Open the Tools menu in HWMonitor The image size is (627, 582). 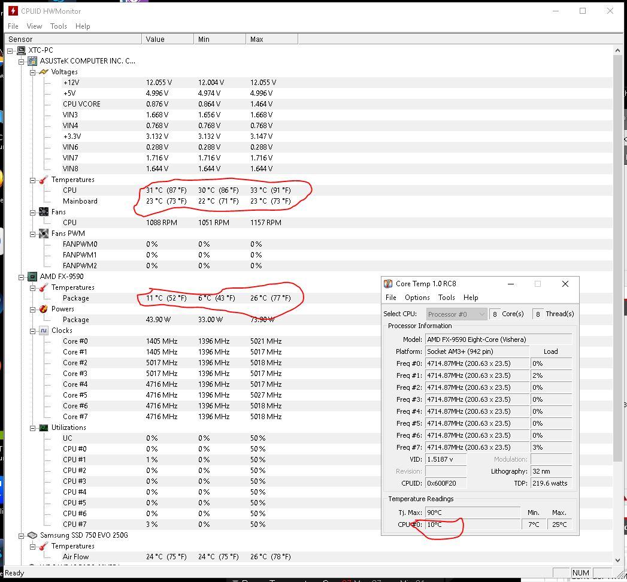(58, 26)
